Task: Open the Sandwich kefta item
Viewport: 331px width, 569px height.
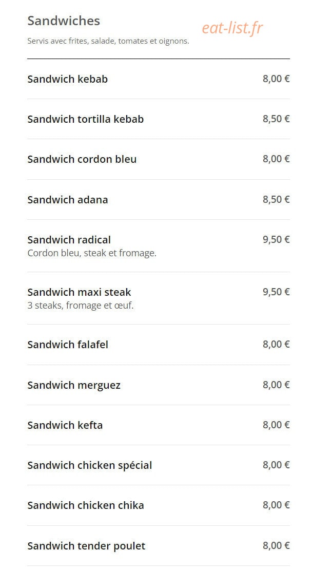Action: [x=65, y=425]
